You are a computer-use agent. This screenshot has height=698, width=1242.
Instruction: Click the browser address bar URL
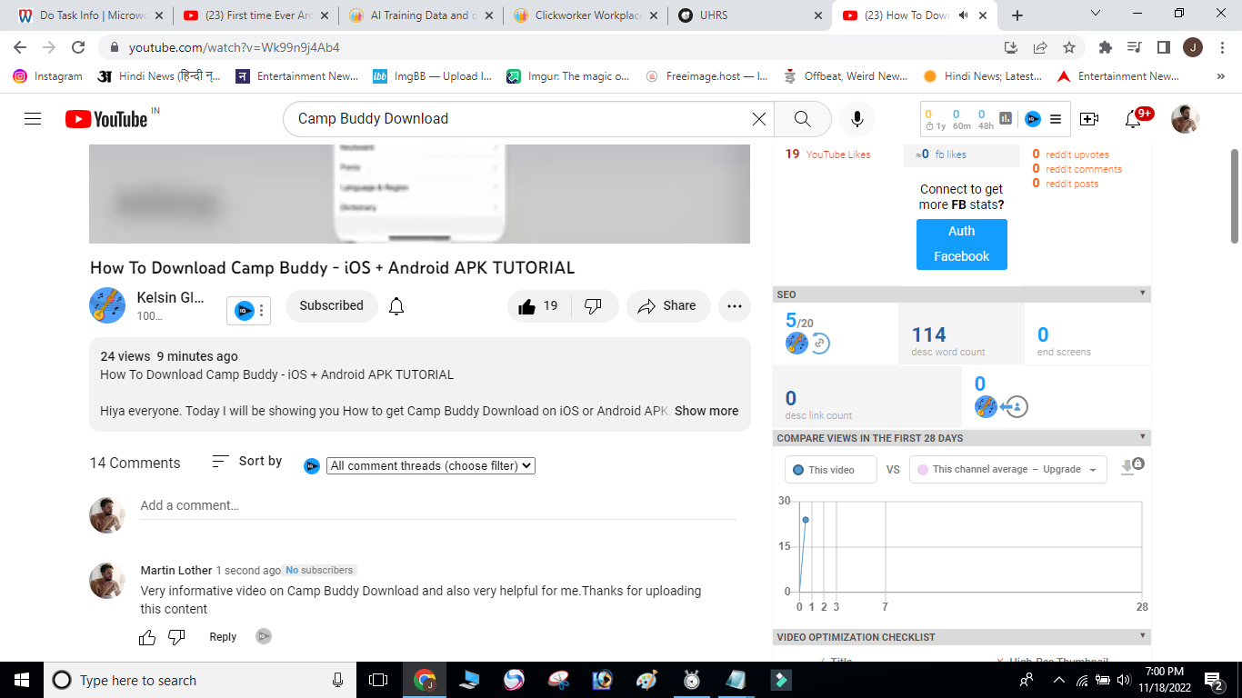235,47
